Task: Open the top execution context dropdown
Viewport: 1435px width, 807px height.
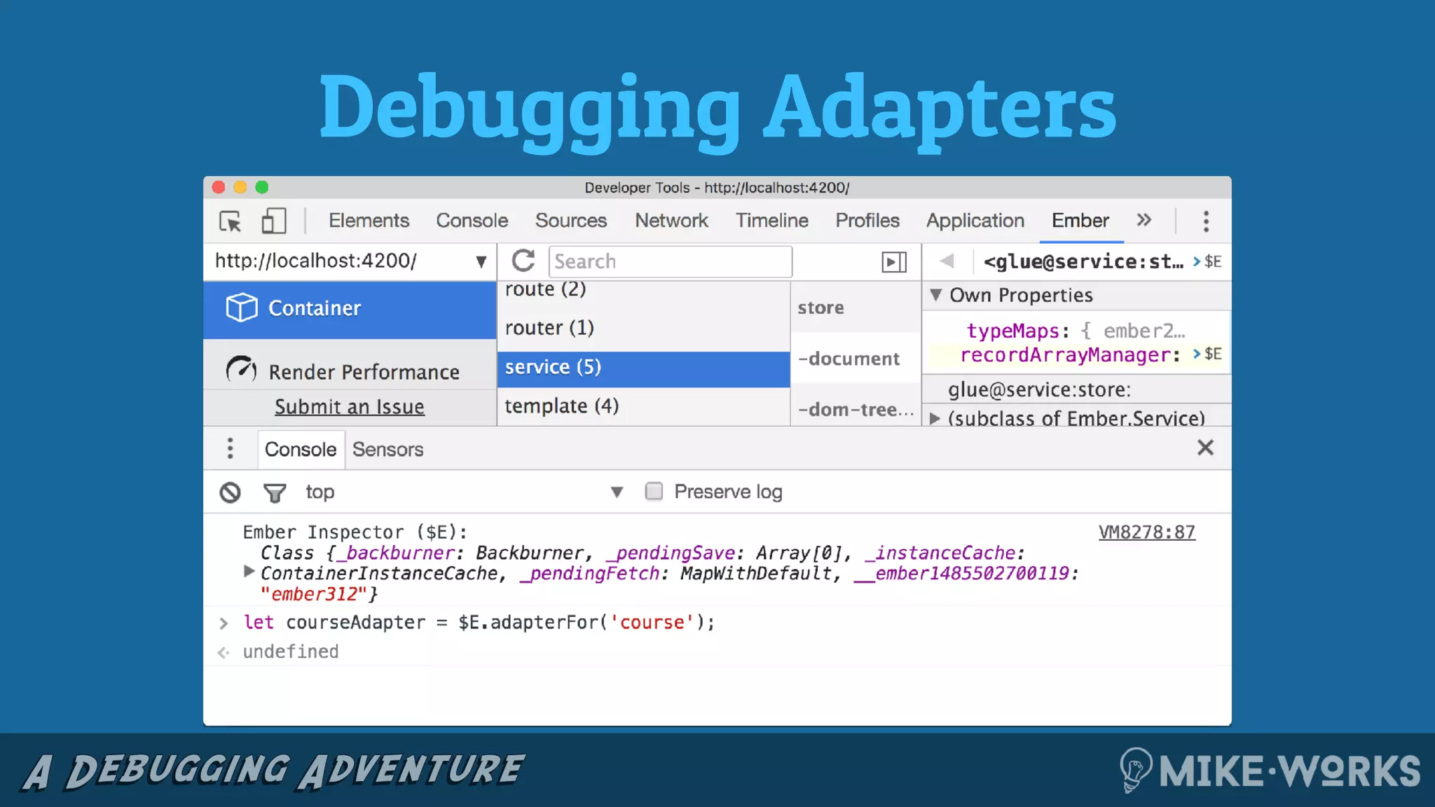Action: pyautogui.click(x=464, y=492)
